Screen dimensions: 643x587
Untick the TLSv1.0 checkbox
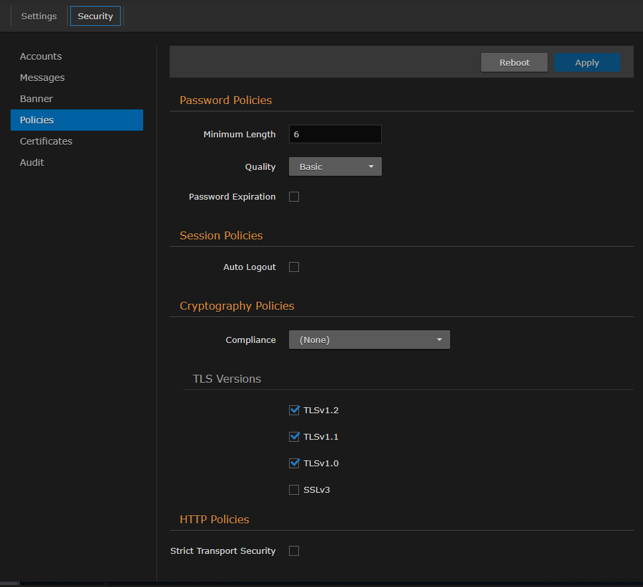tap(294, 463)
